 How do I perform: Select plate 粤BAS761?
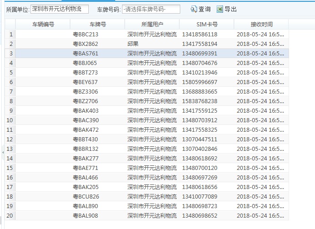pyautogui.click(x=86, y=54)
